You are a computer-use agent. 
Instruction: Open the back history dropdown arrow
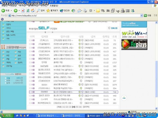pos(11,11)
